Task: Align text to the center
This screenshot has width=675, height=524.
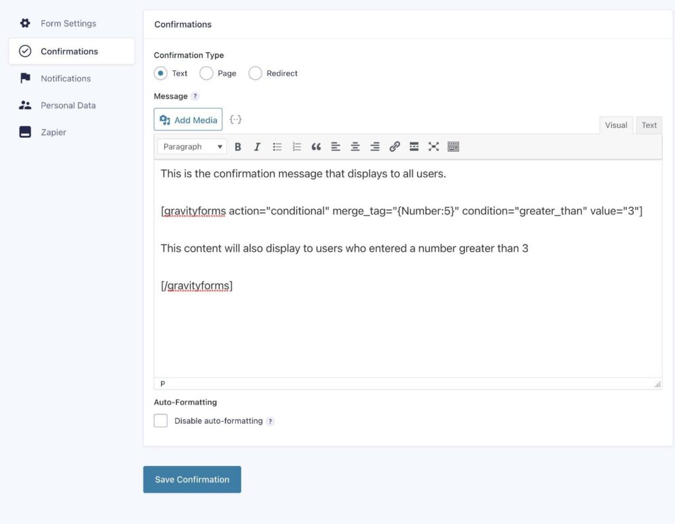Action: coord(355,146)
